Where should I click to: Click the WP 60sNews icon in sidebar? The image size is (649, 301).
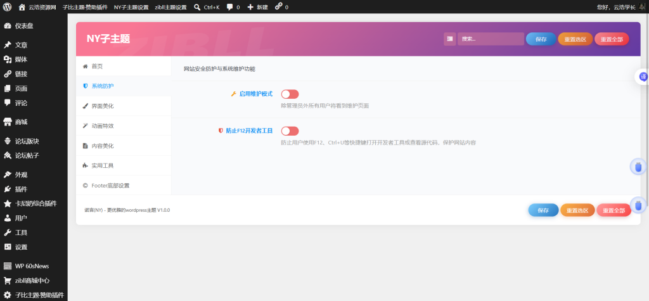8,266
